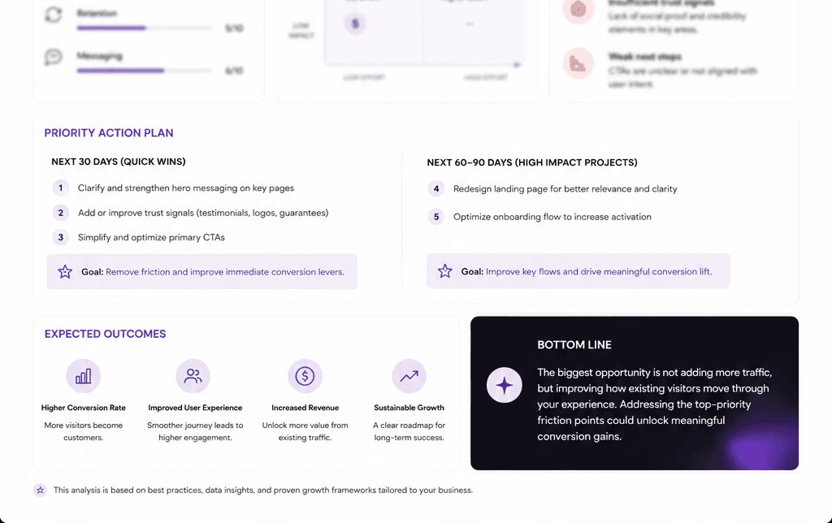832x523 pixels.
Task: Click the Improved User Experience people icon
Action: click(x=193, y=376)
